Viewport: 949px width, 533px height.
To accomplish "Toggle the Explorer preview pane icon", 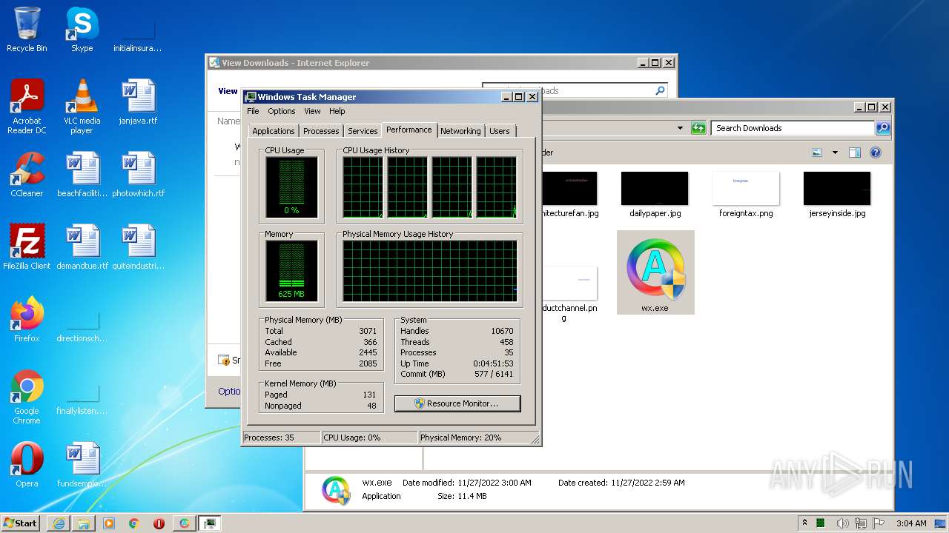I will [855, 152].
